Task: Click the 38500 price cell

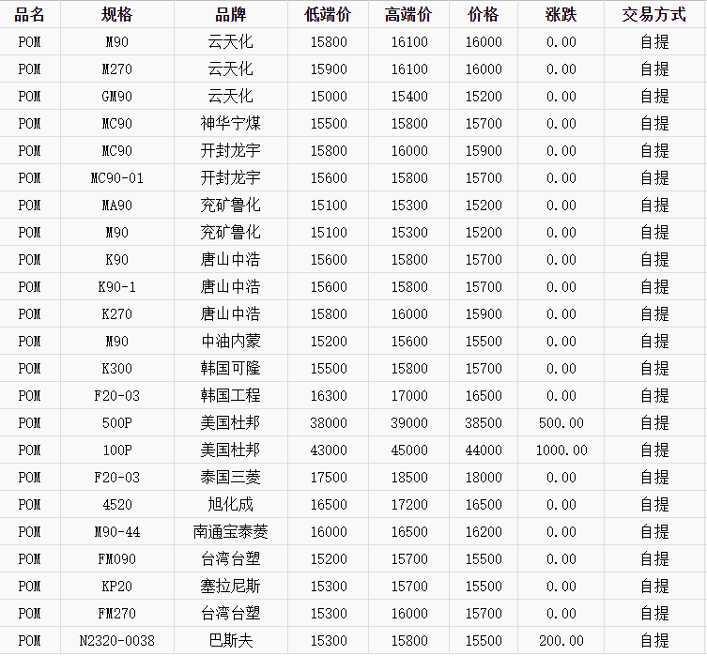Action: click(484, 423)
